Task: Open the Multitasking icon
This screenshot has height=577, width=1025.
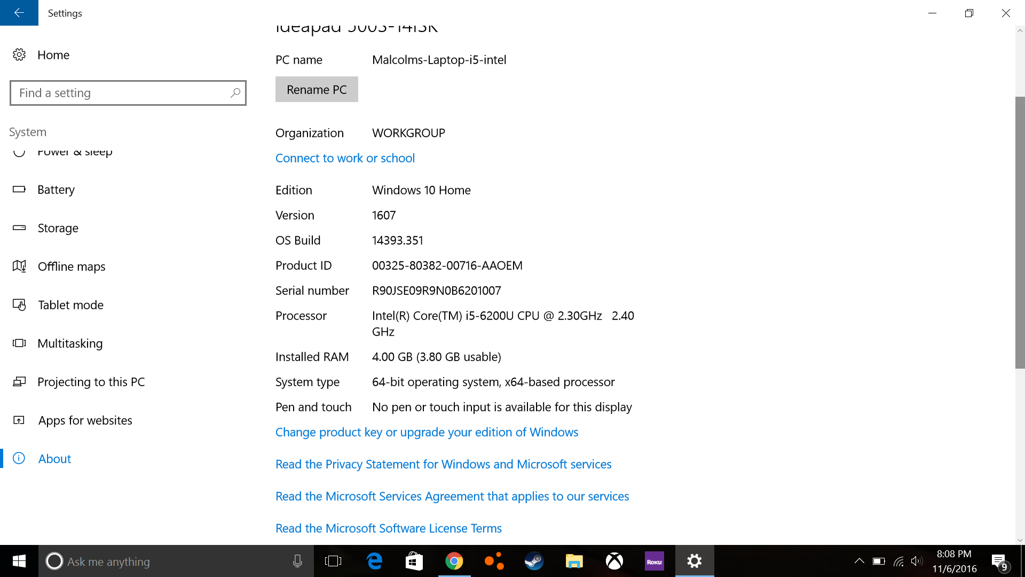Action: tap(19, 343)
